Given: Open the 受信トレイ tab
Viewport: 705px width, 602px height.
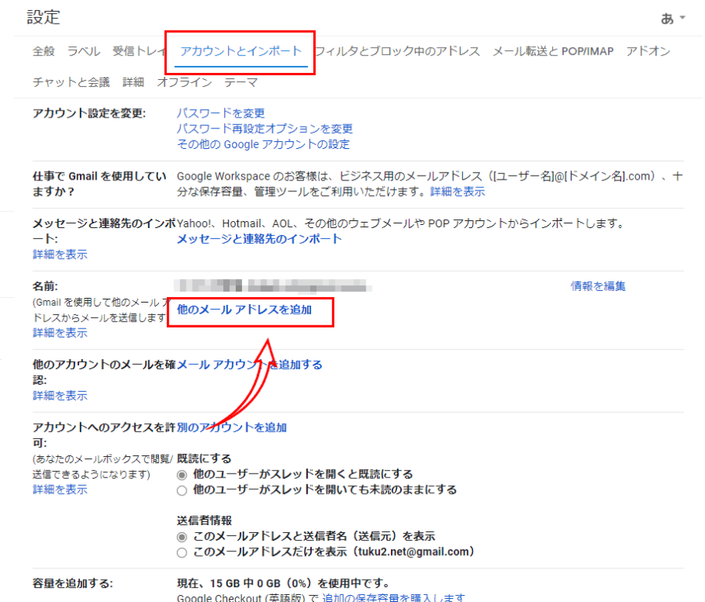Looking at the screenshot, I should pos(139,51).
